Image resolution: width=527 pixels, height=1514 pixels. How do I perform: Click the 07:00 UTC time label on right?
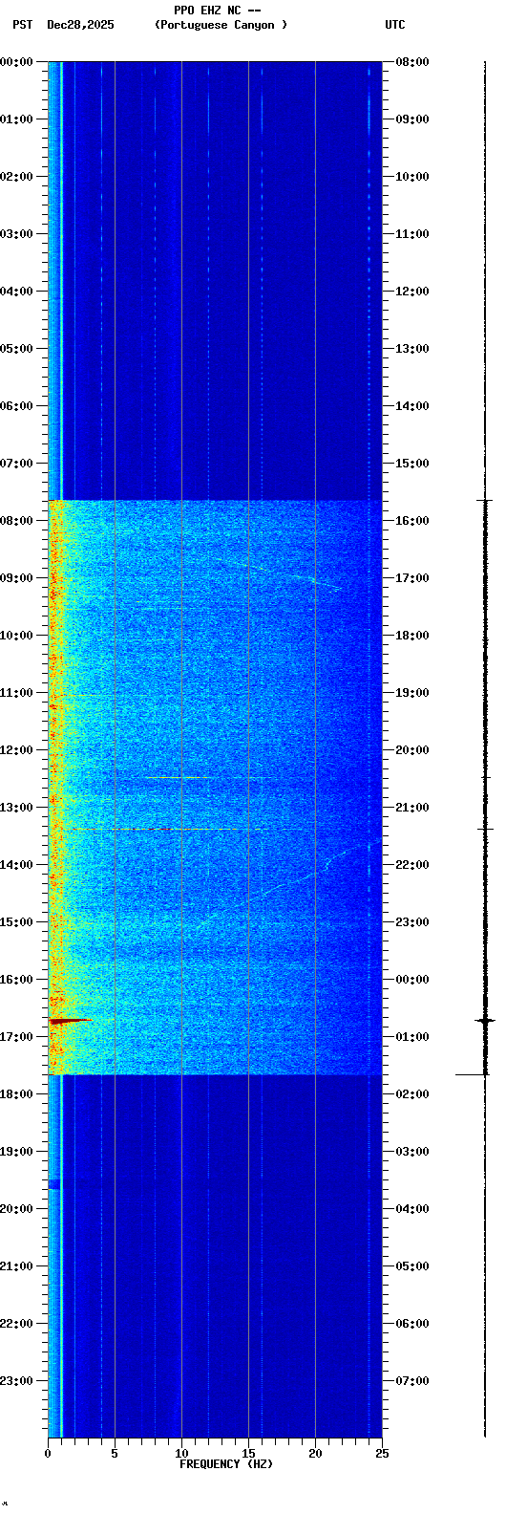412,1381
